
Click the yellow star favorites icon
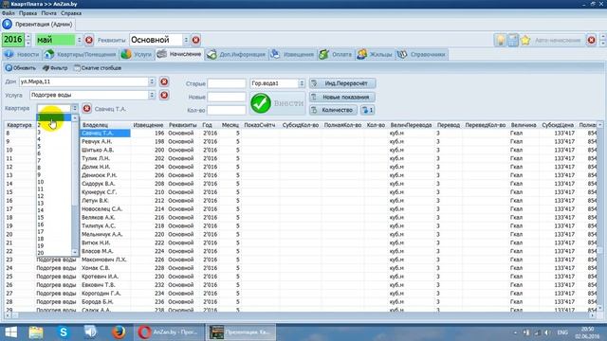[x=525, y=40]
